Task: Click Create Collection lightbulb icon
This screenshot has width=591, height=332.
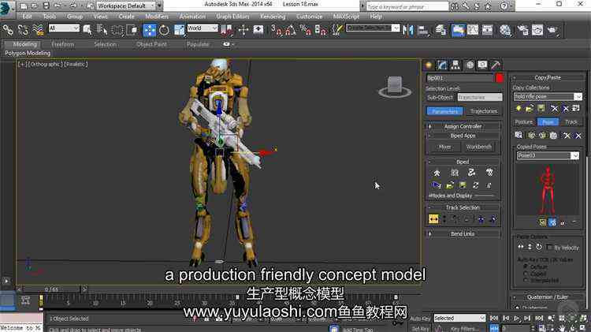Action: click(x=519, y=109)
